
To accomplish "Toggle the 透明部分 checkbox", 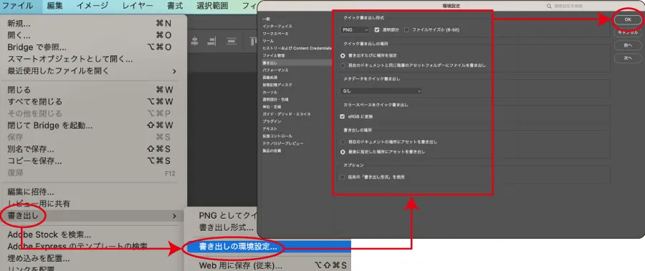I will coord(377,29).
